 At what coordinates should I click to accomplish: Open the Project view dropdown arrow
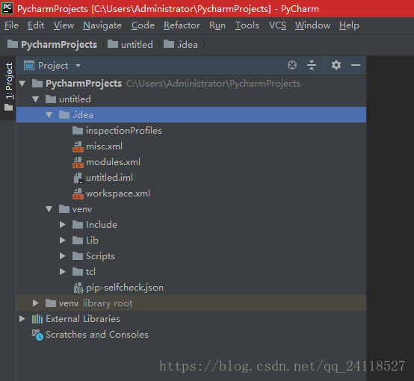(78, 66)
